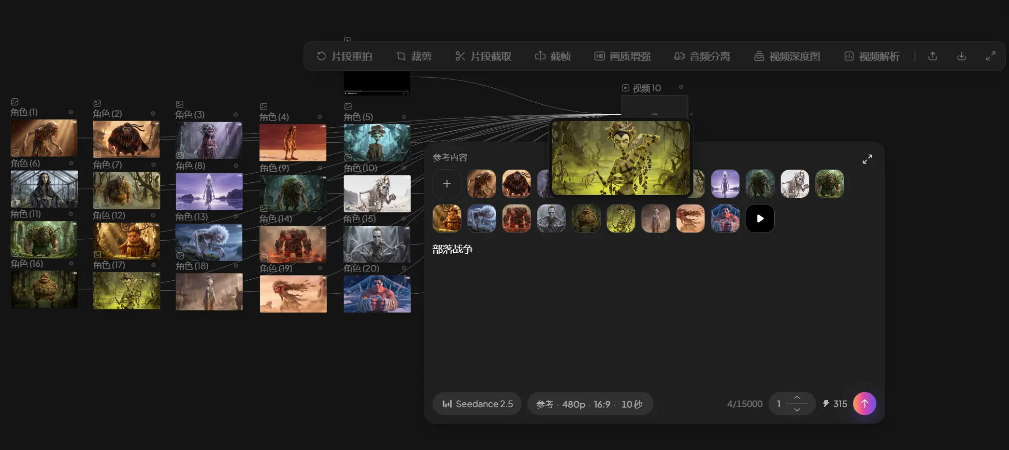Click the share upload icon in toolbar
Screen dimensions: 1009x450
click(x=933, y=56)
